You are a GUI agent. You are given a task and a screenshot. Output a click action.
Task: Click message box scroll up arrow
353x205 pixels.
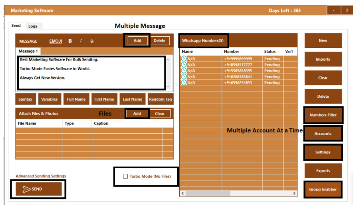(x=168, y=59)
